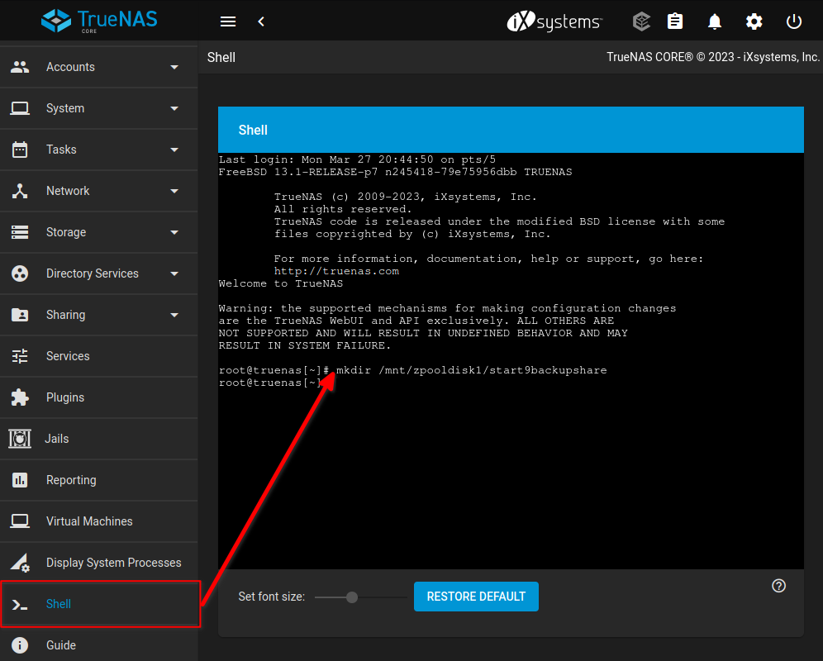
Task: Click the help question mark icon
Action: tap(778, 586)
